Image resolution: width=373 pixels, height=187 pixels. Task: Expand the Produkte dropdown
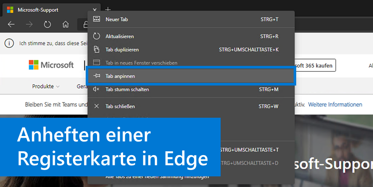[46, 86]
